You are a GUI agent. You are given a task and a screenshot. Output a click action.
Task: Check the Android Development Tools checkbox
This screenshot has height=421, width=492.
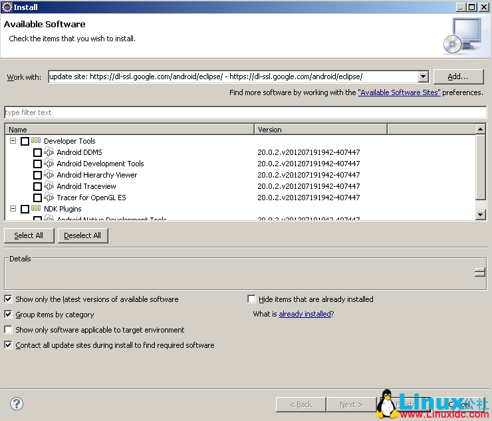pyautogui.click(x=37, y=164)
